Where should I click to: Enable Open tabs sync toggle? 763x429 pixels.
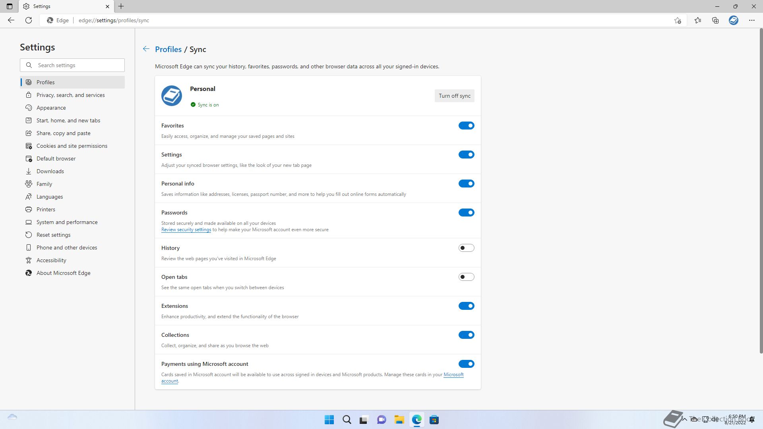[x=467, y=277]
